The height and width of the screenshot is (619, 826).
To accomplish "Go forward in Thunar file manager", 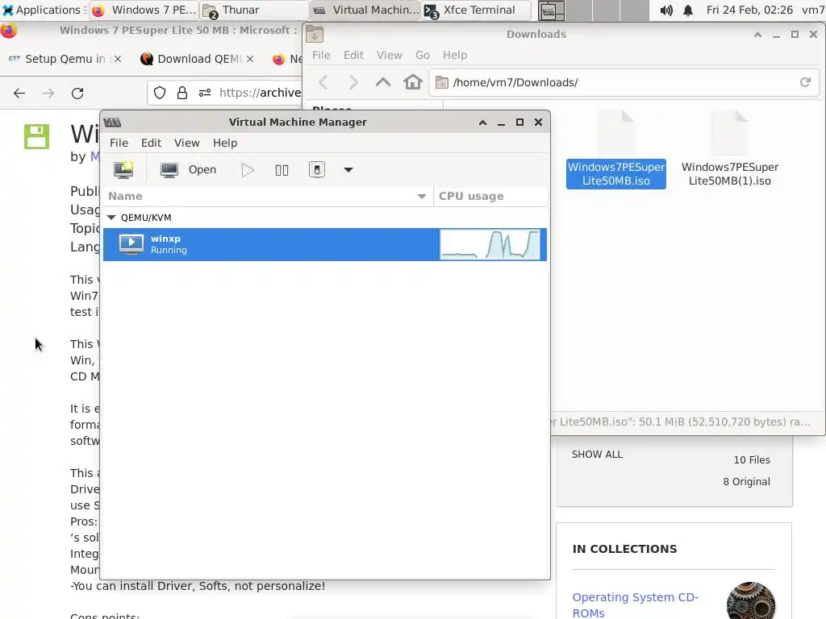I will [353, 82].
